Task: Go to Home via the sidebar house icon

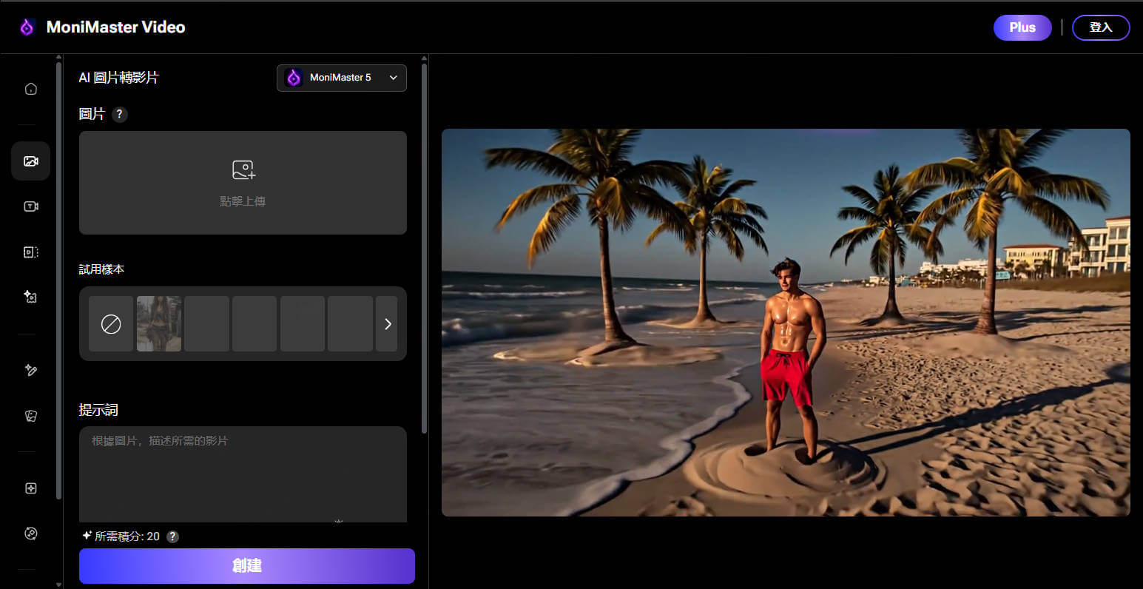Action: coord(31,89)
